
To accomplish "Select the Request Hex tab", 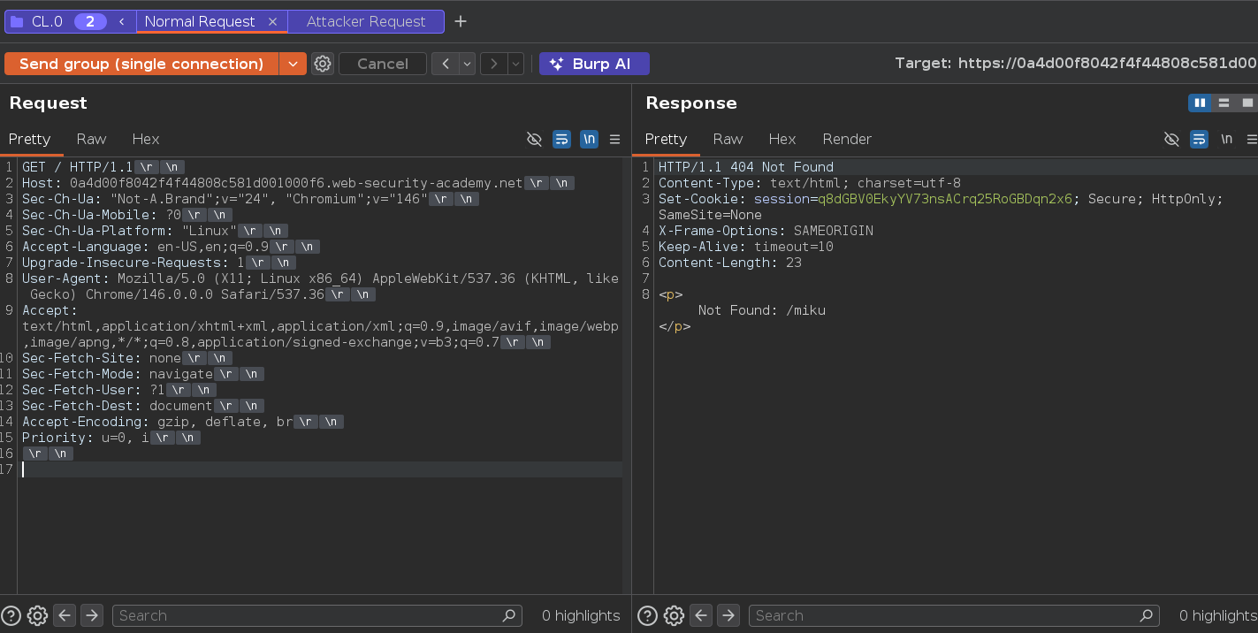I will coord(146,139).
